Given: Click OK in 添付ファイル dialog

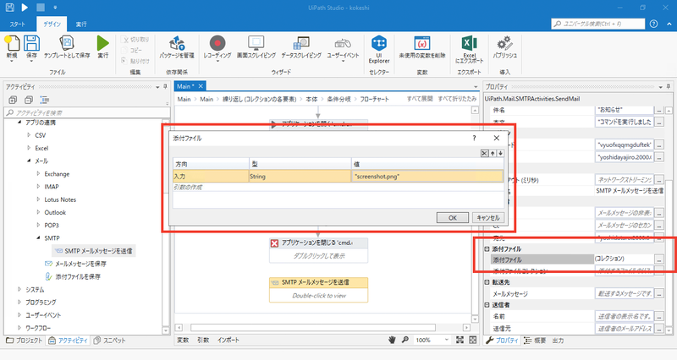Looking at the screenshot, I should tap(453, 218).
